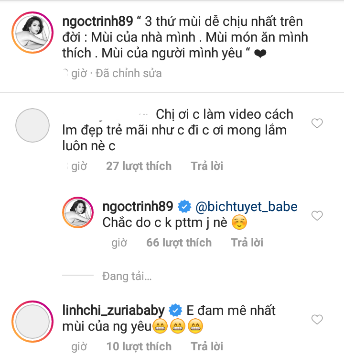This screenshot has width=344, height=357.
Task: Open ngoctrinh89 profile picture in caption
Action: click(x=32, y=32)
